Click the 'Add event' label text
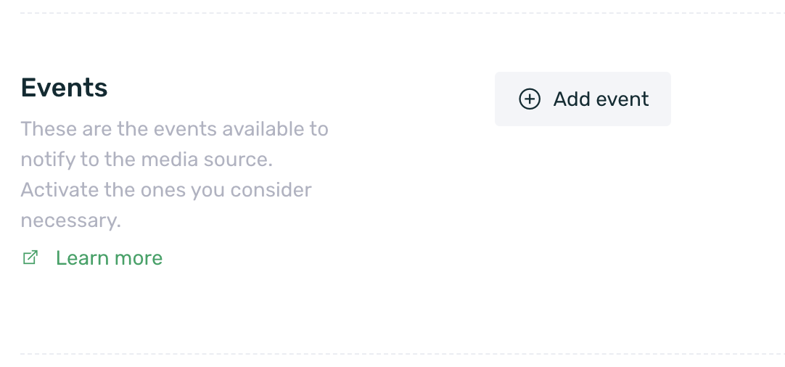This screenshot has height=367, width=785. [x=601, y=99]
